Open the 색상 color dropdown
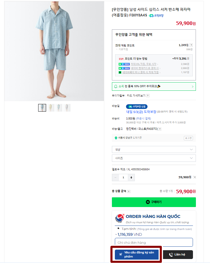 [x=154, y=149]
